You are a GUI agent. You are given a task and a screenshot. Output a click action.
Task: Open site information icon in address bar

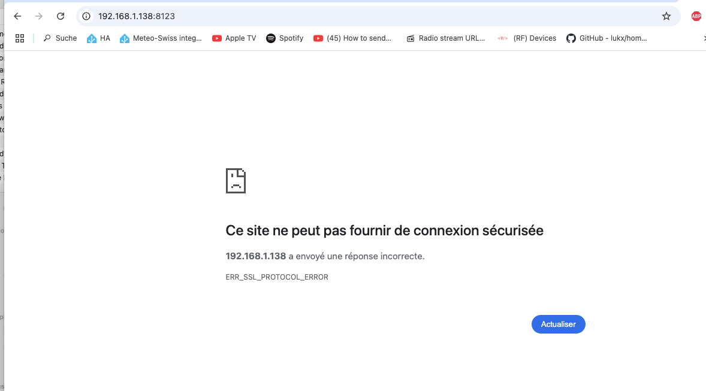(x=86, y=16)
